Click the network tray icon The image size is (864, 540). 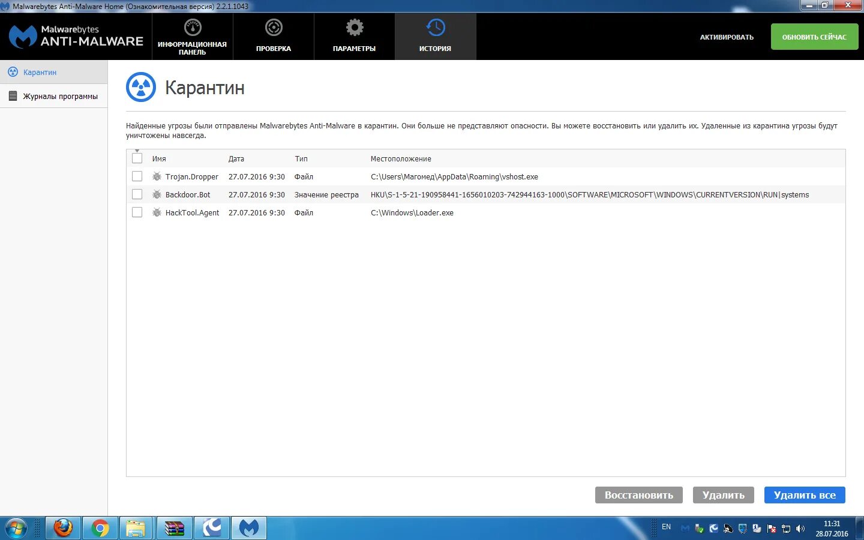(786, 529)
